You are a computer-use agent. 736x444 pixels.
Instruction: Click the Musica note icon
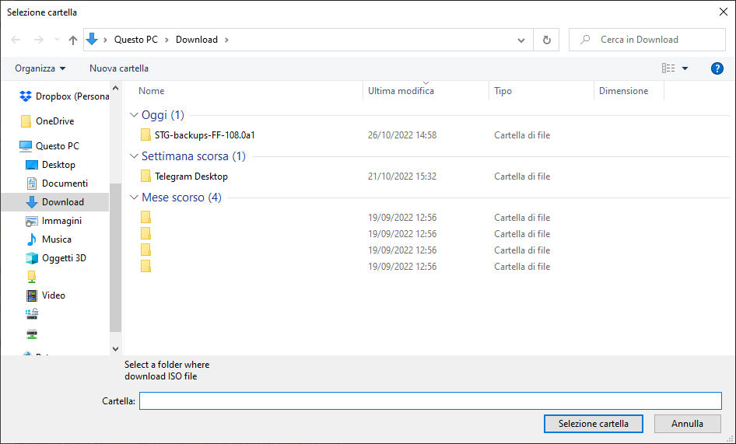[x=31, y=239]
